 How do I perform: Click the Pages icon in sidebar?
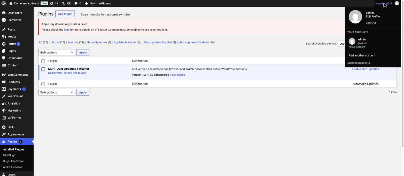(4, 51)
